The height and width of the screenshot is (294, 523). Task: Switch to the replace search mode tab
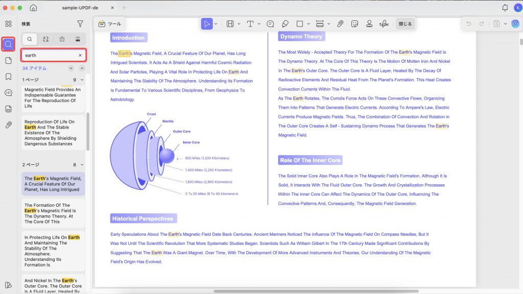click(x=45, y=39)
